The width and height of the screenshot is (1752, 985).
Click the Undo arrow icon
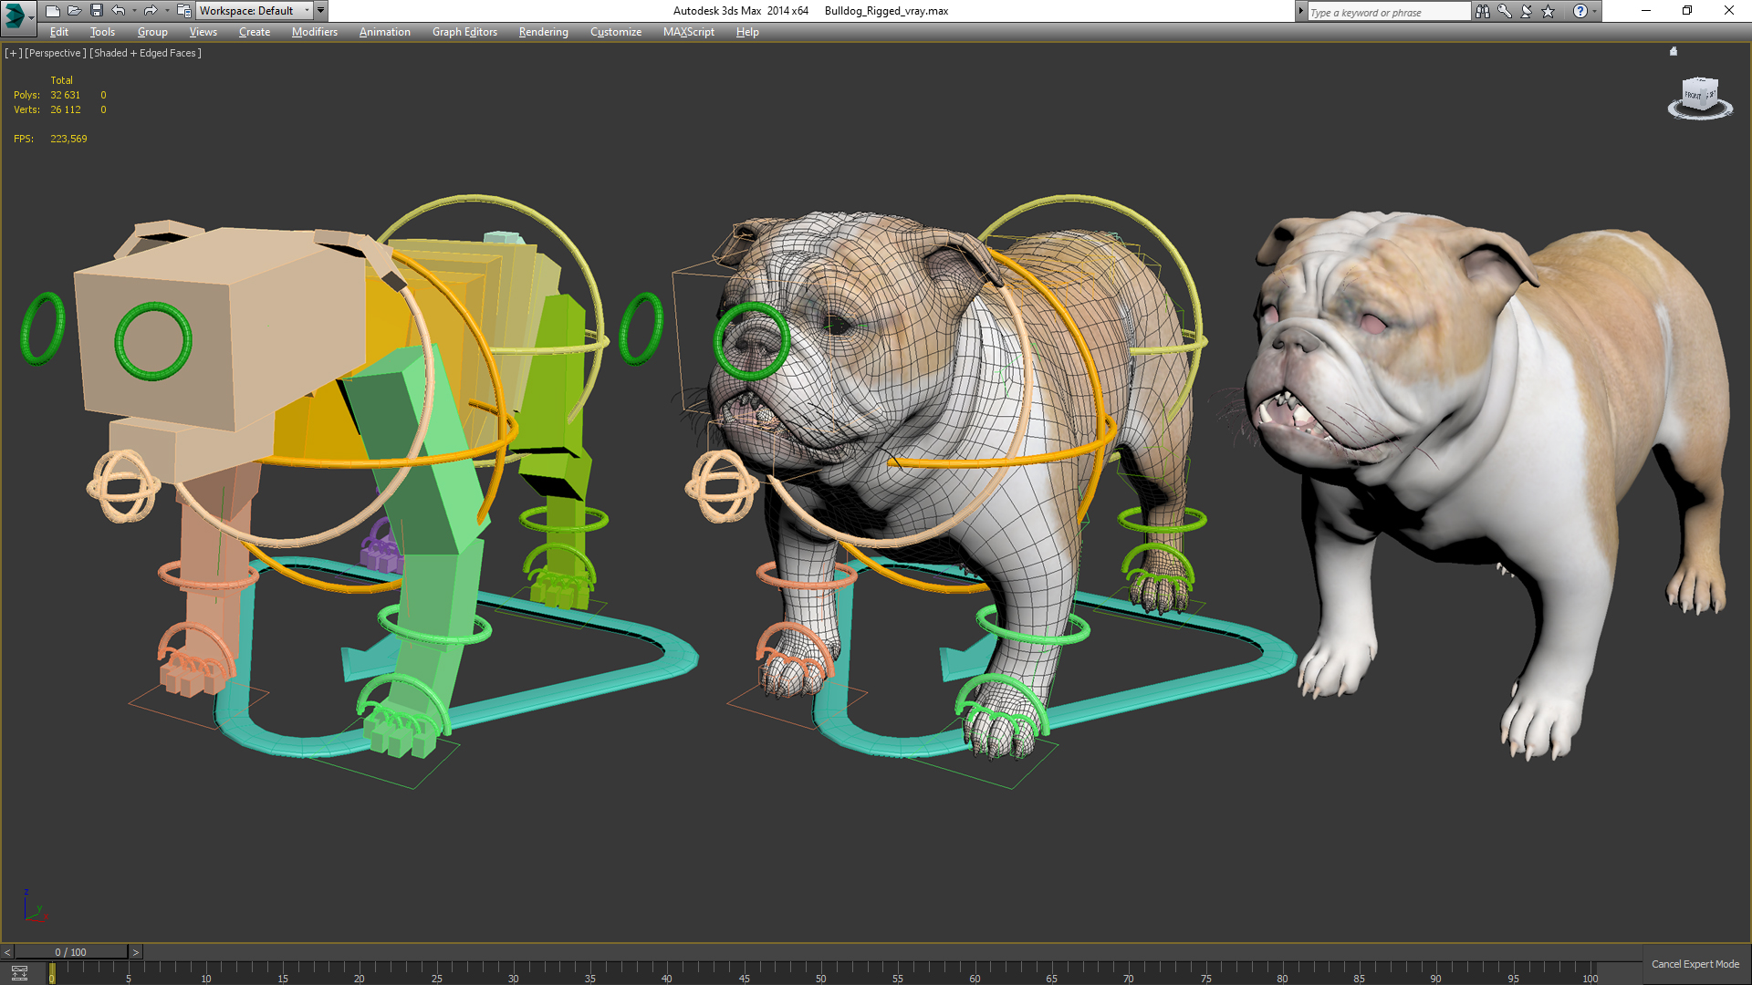(118, 11)
